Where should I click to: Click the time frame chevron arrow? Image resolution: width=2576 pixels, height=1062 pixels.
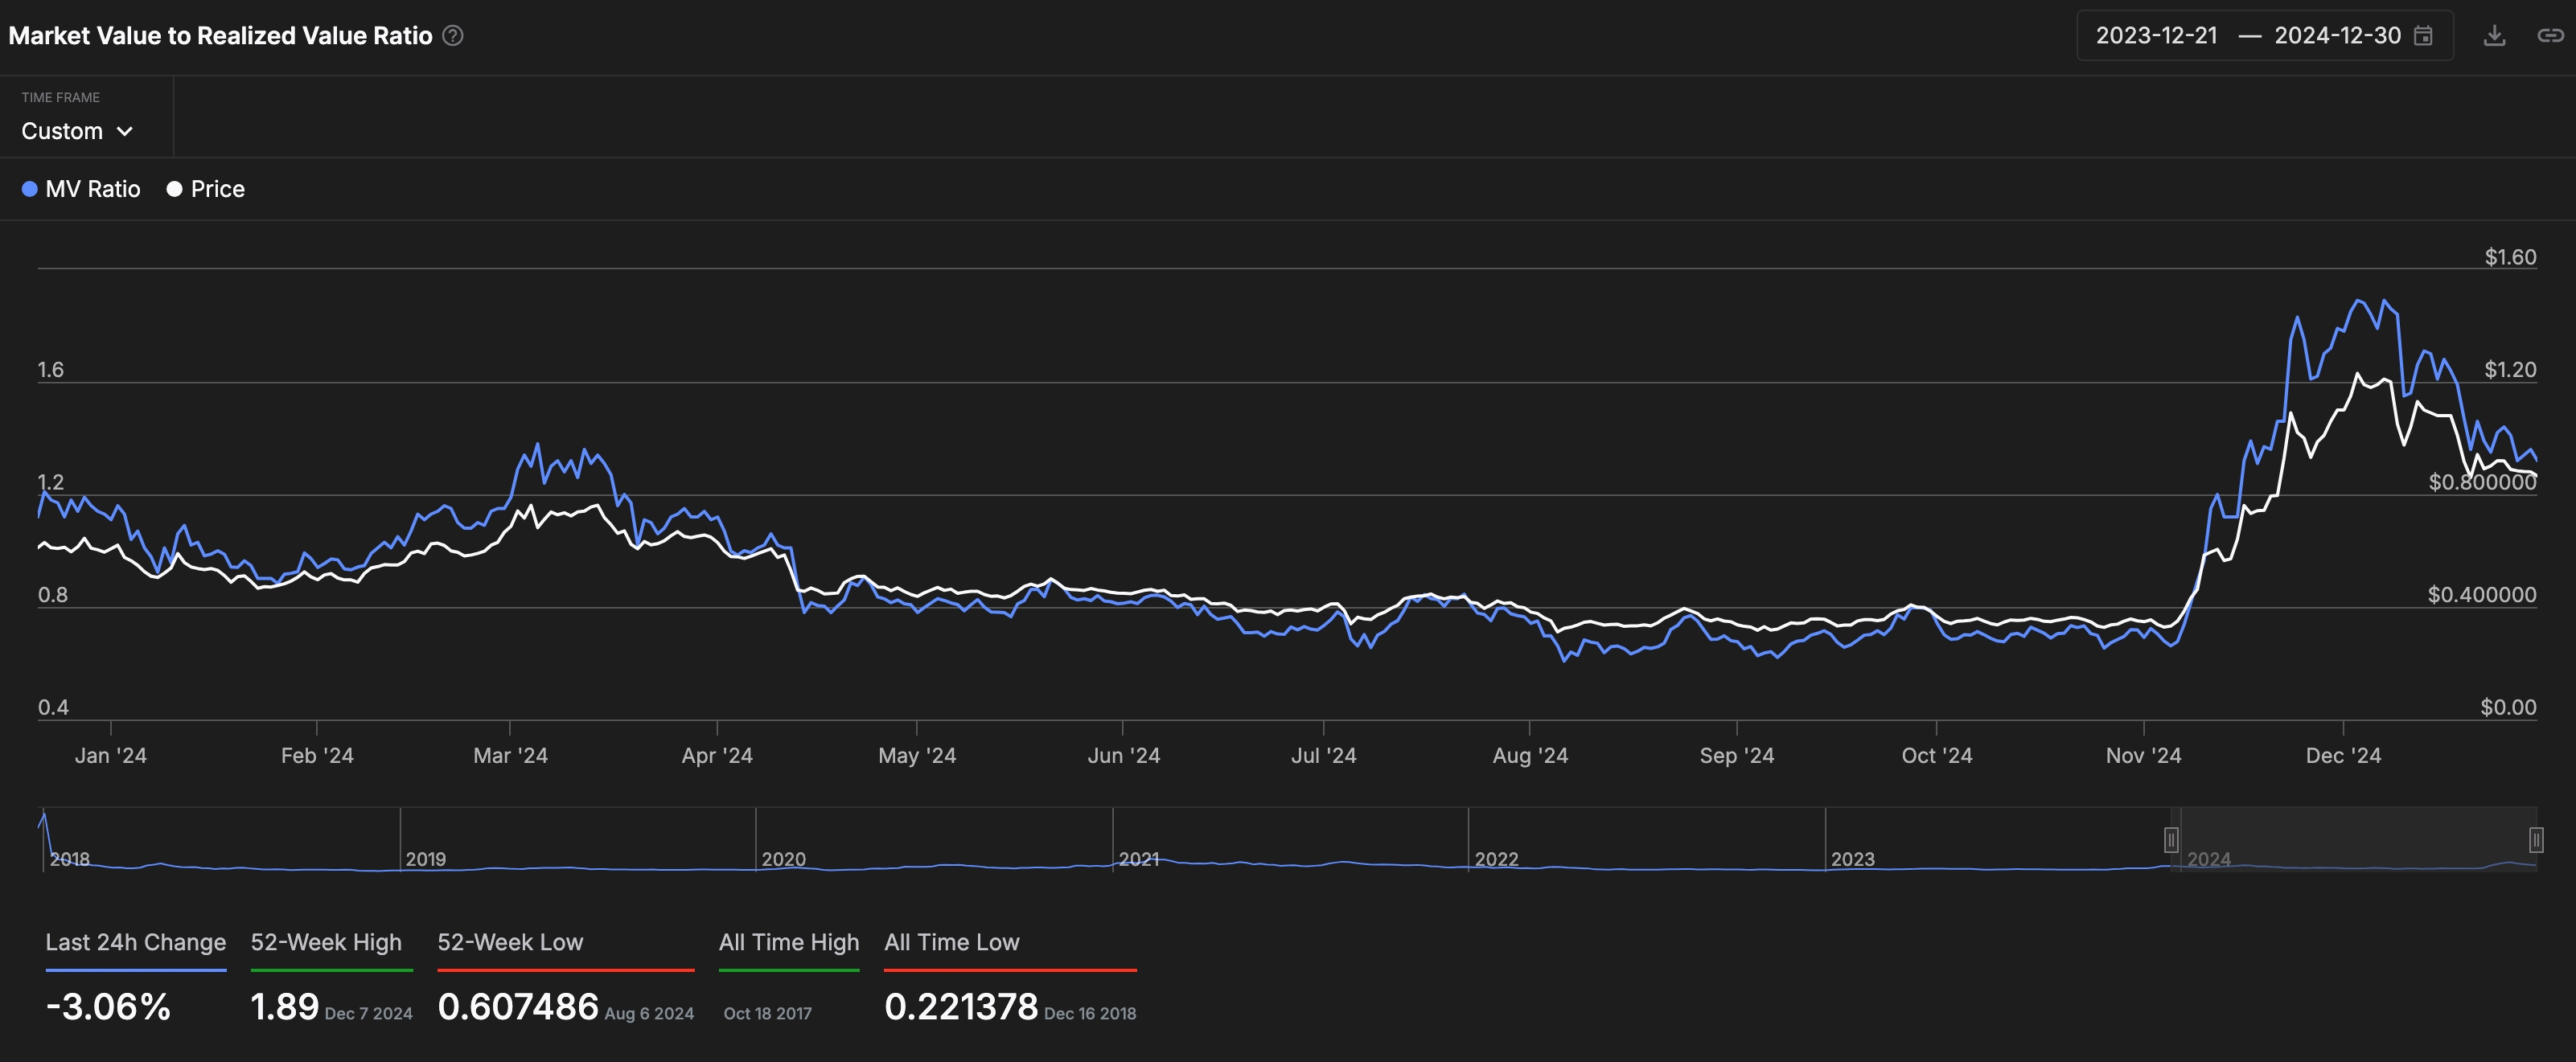tap(125, 131)
